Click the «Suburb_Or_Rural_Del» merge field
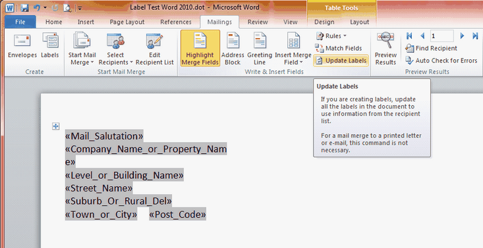The image size is (483, 248). (x=119, y=201)
